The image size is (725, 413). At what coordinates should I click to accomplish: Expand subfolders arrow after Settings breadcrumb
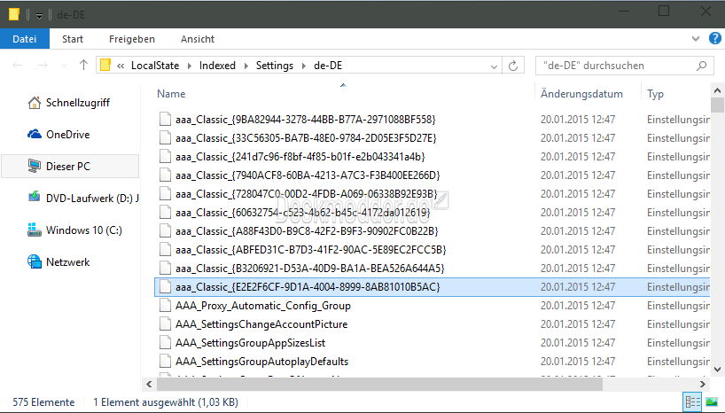click(304, 66)
